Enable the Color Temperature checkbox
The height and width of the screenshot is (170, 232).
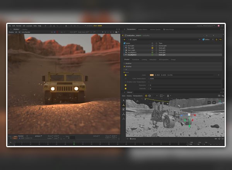click(126, 78)
